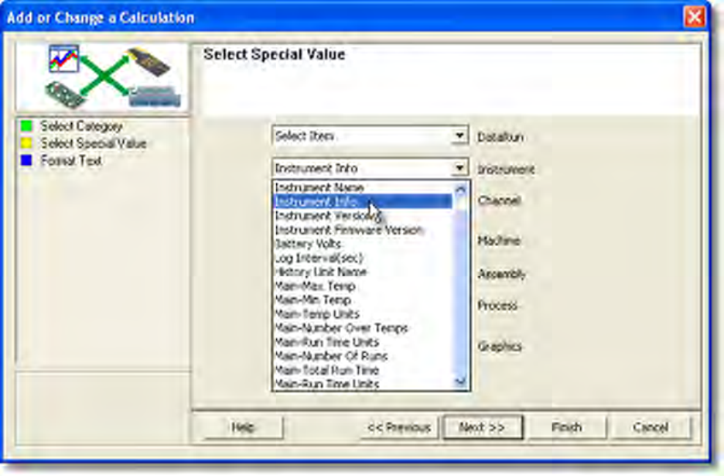
Task: Go back with the << Previous button
Action: (x=399, y=427)
